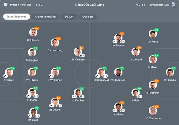This screenshot has width=179, height=125.
Task: Click the Birmingham City club crest
Action: 173,5
